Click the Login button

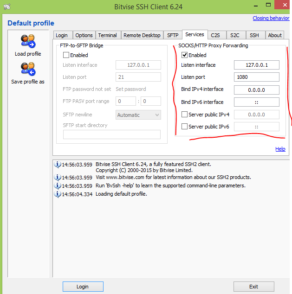coord(83,287)
